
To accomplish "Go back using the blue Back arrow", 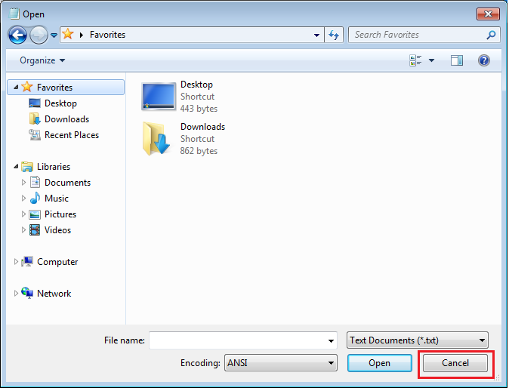I will (x=17, y=35).
